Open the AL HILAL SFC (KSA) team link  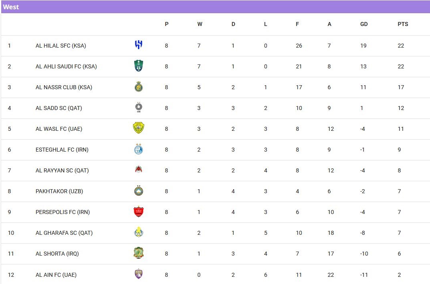tap(61, 46)
